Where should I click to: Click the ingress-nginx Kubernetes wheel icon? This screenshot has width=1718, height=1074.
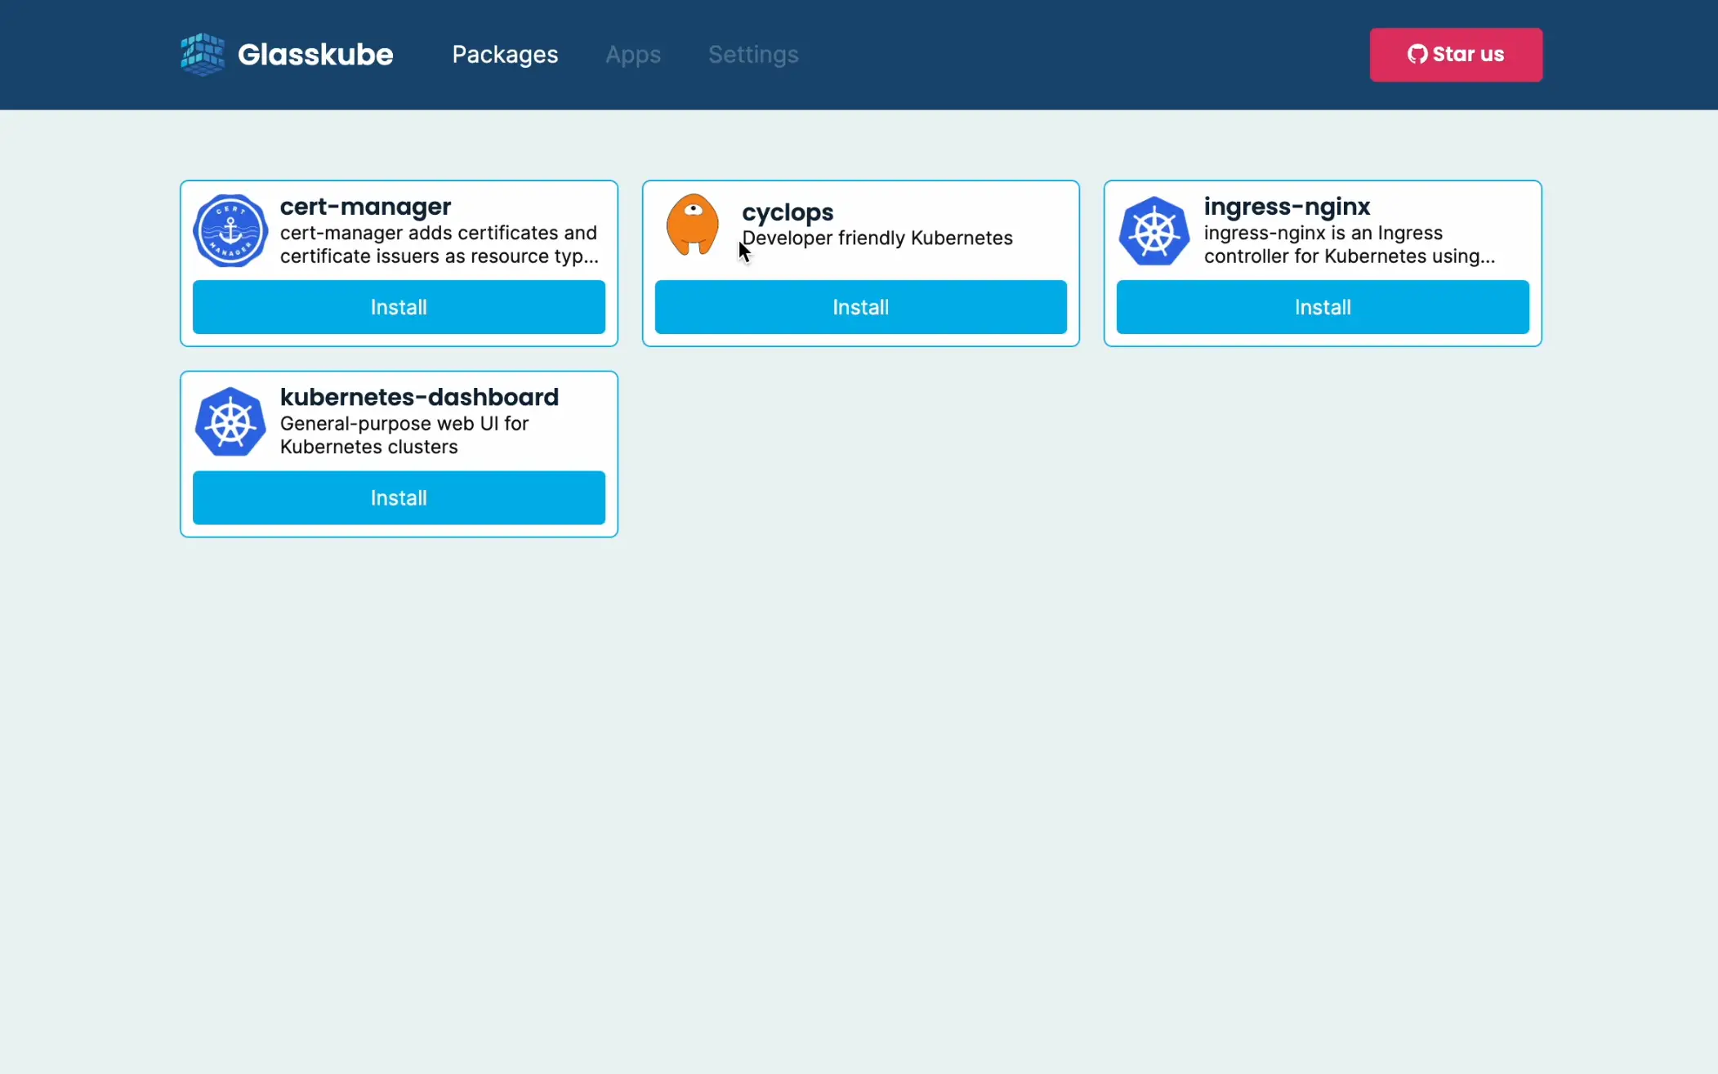pyautogui.click(x=1154, y=231)
